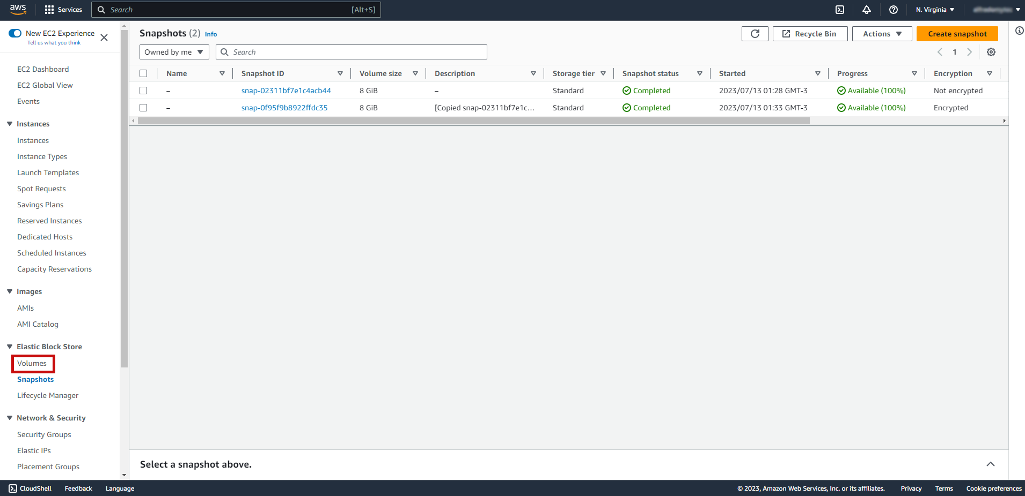Sort by Storage tier column arrow

coord(603,73)
